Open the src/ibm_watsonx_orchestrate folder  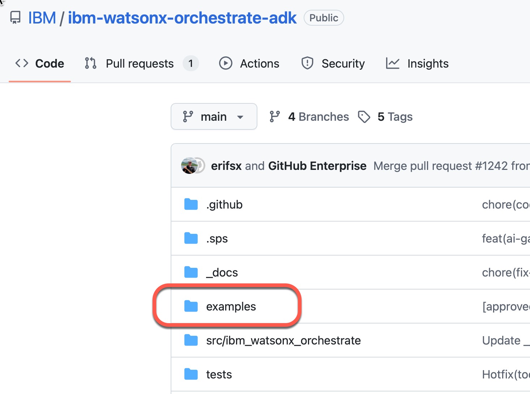point(283,340)
